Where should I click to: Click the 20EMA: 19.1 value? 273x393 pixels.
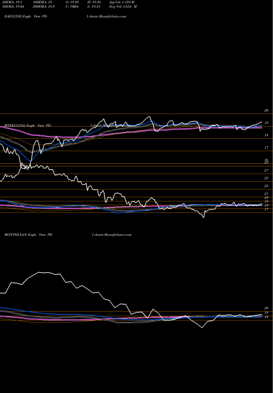coord(13,2)
